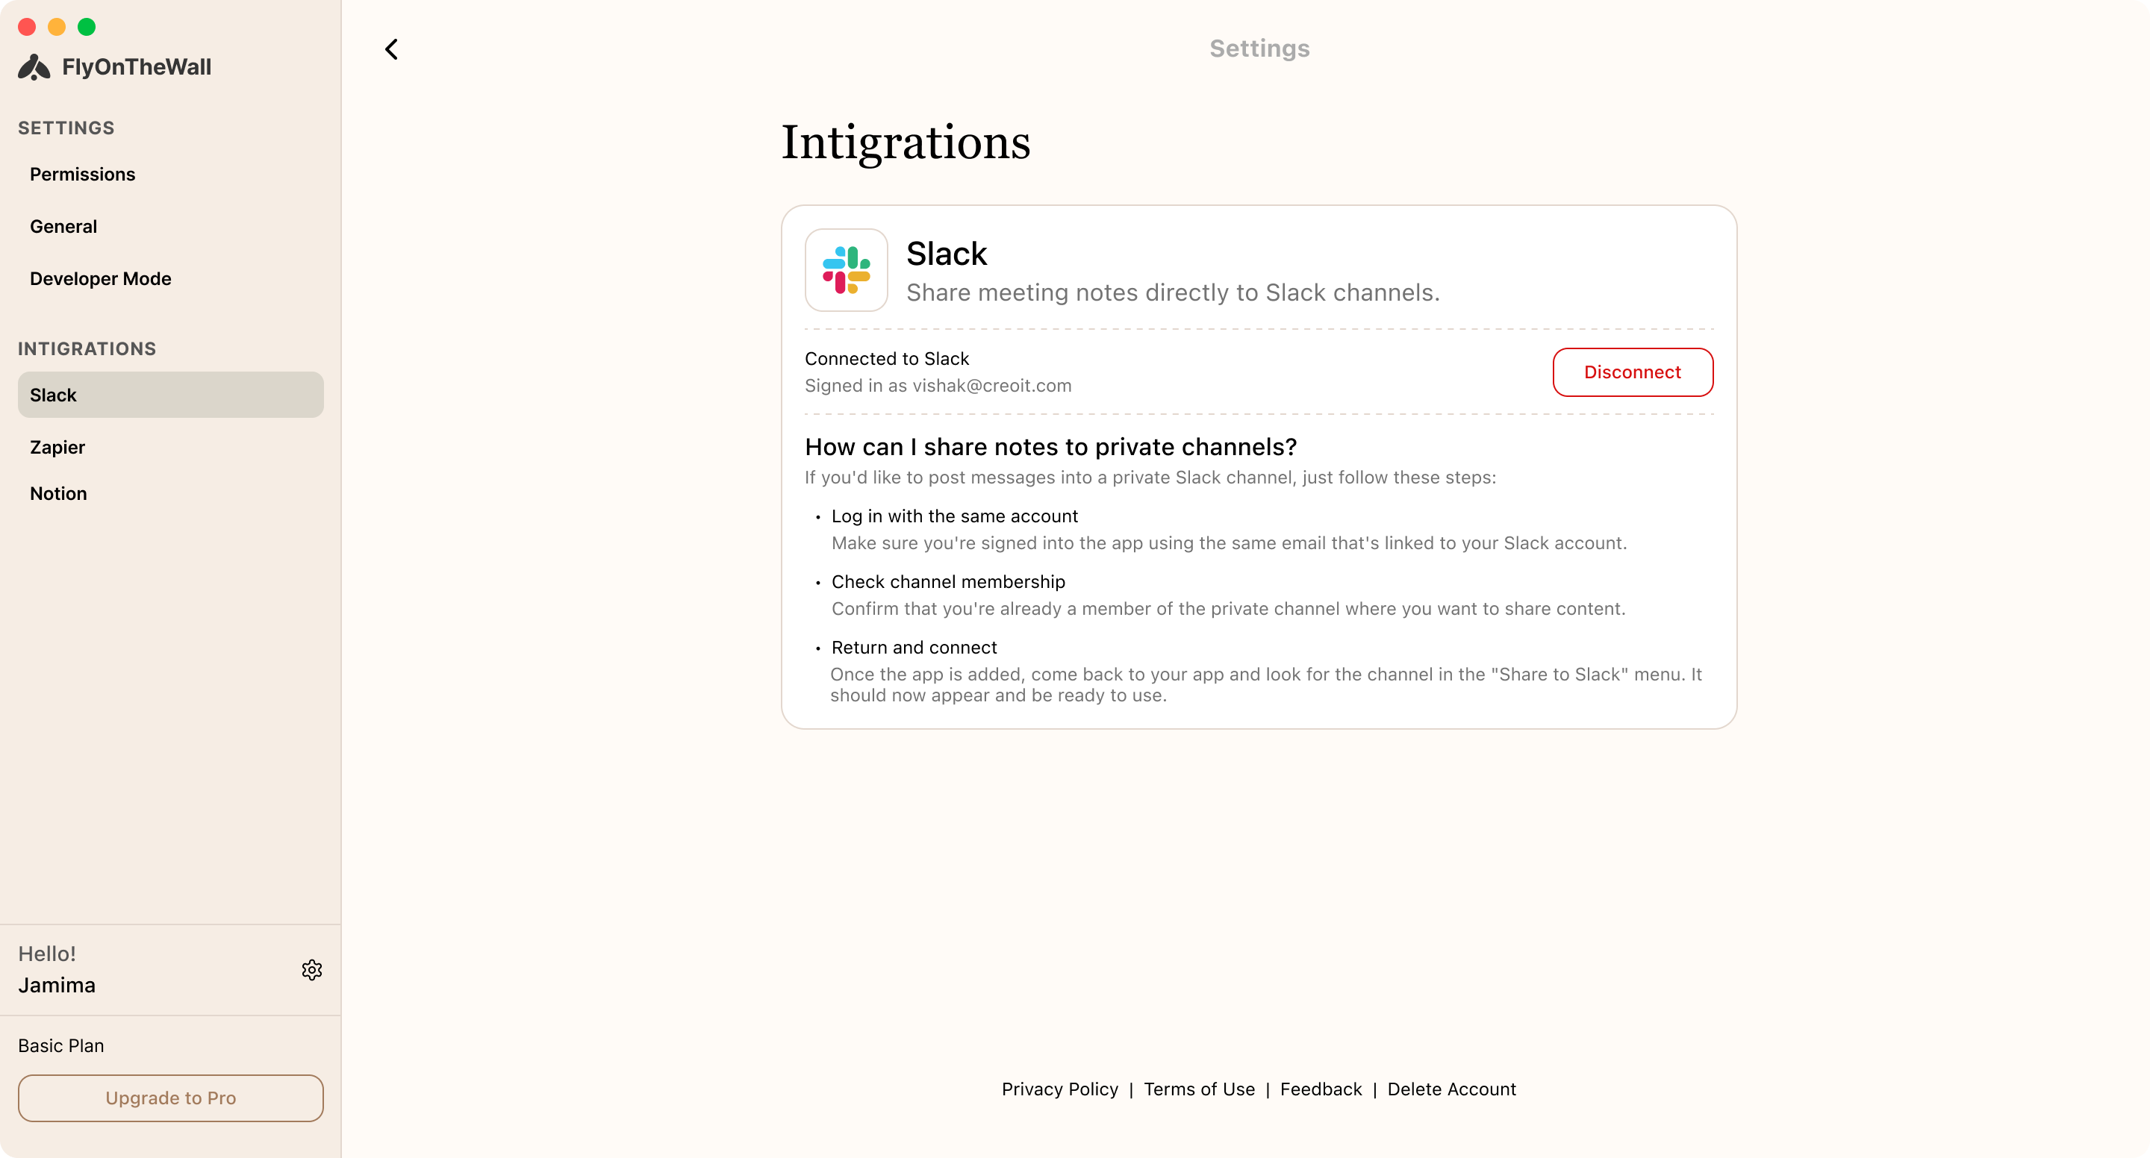Open the Feedback link
Screen dimensions: 2150x1158
coord(1321,1089)
